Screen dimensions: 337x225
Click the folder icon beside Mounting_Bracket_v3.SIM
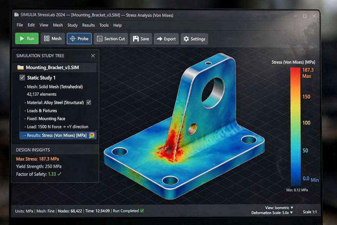(x=21, y=67)
